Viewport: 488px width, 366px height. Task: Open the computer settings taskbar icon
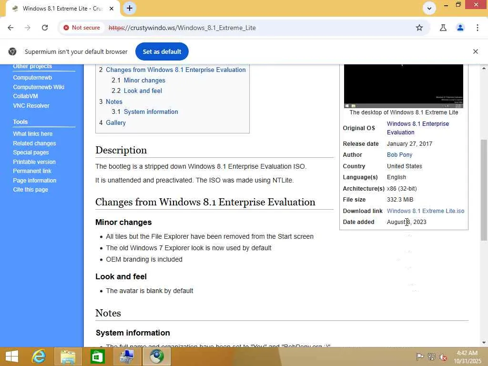tap(127, 356)
